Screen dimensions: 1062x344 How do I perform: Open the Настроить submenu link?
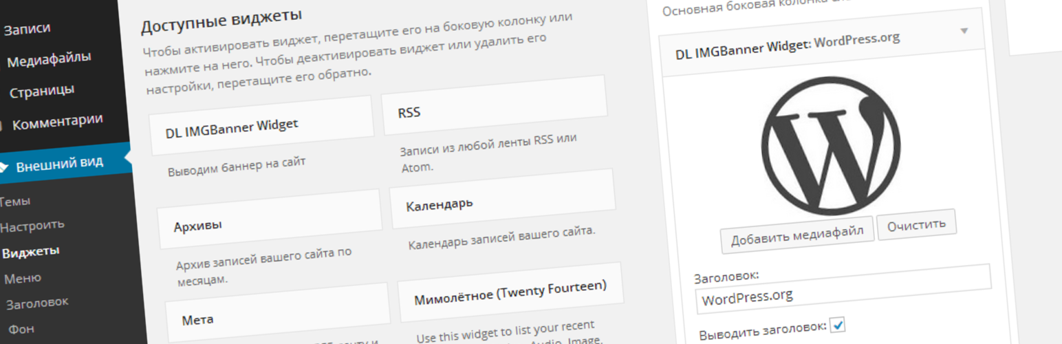point(32,226)
